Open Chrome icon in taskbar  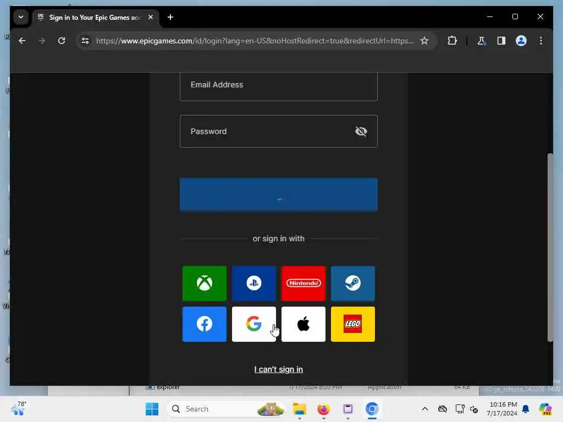(x=372, y=409)
